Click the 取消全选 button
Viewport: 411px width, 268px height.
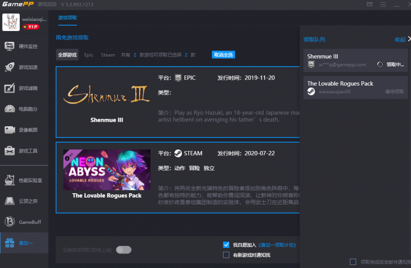pos(223,55)
